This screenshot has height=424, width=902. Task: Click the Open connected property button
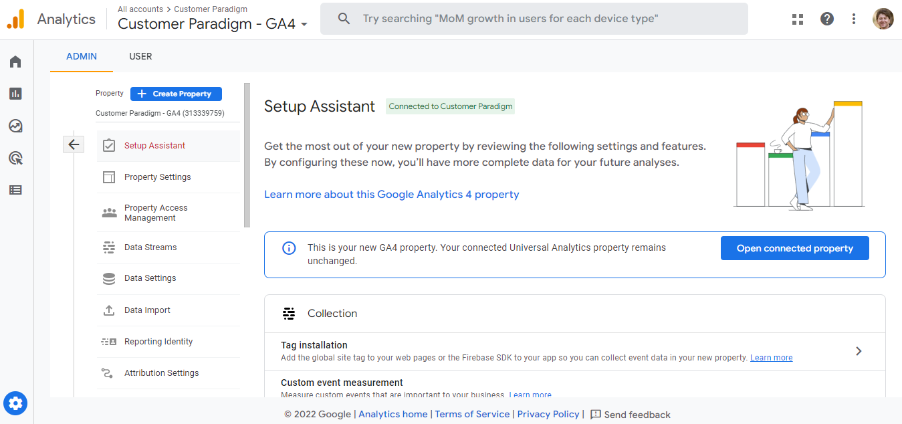794,247
